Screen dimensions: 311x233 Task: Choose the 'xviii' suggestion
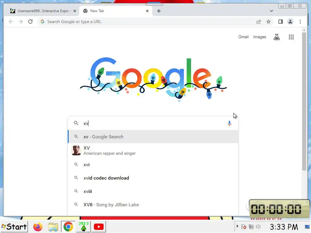(x=153, y=191)
